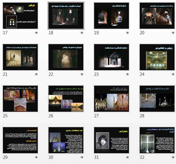Choose slide 27 thumbnail

pos(112,99)
